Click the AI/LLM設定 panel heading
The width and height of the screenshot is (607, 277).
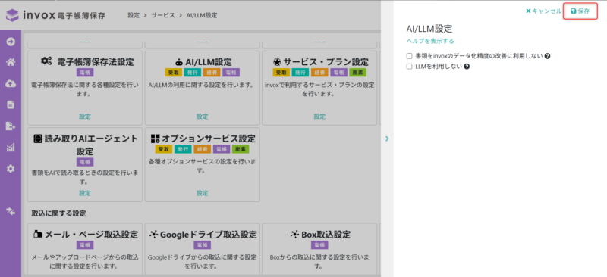(x=429, y=29)
